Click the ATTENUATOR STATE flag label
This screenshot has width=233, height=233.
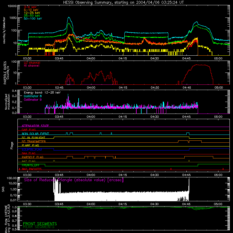point(35,126)
